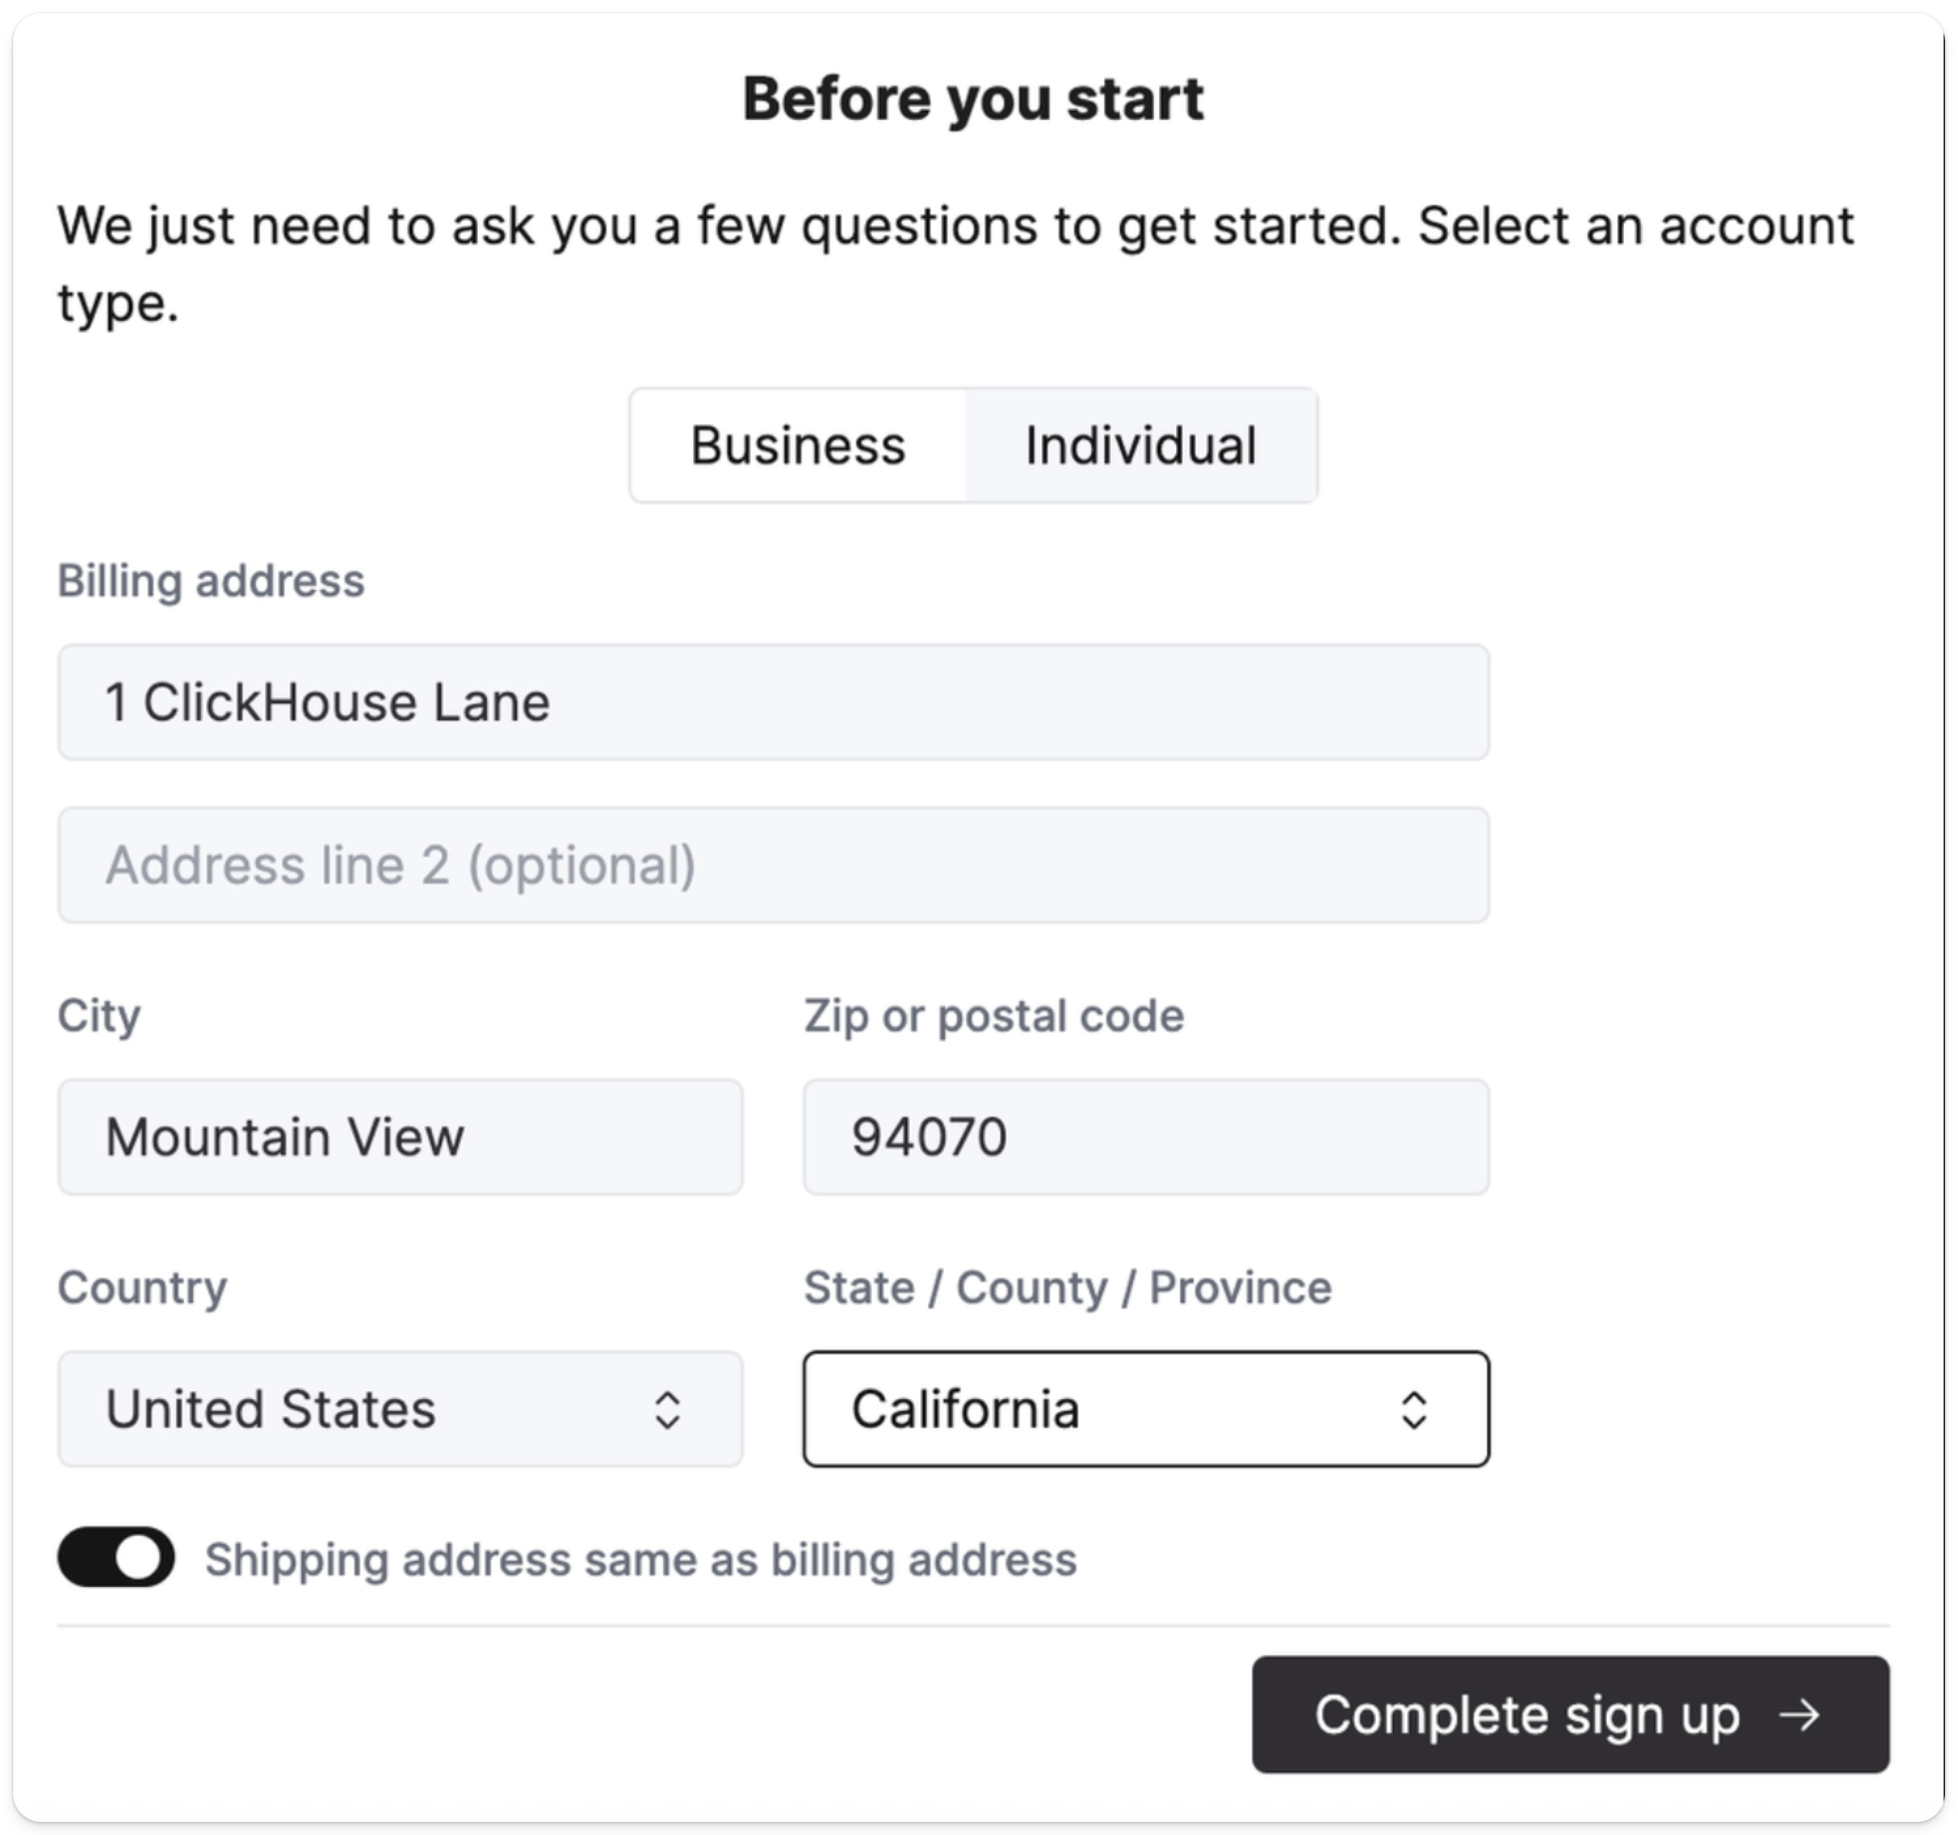Click the Zip or postal code label

coord(993,1015)
